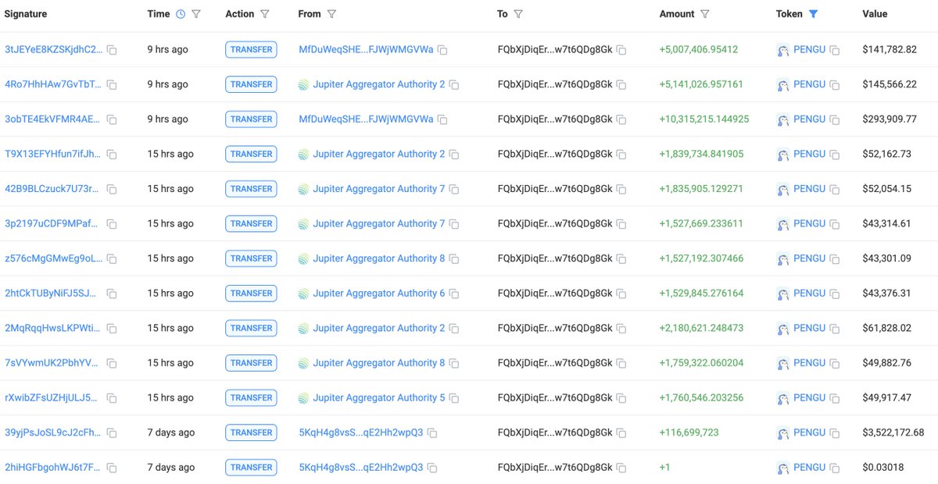The width and height of the screenshot is (938, 484).
Task: Open transaction 2hiHGFbgohWJ6t7F
Action: click(x=53, y=467)
